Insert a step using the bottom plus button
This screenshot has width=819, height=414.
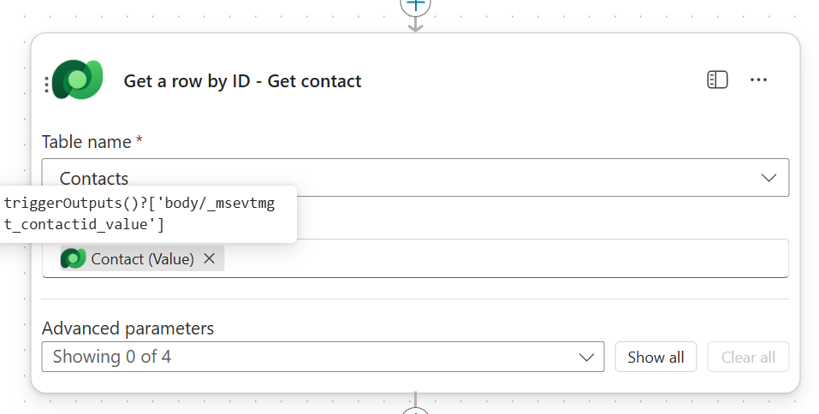416,410
